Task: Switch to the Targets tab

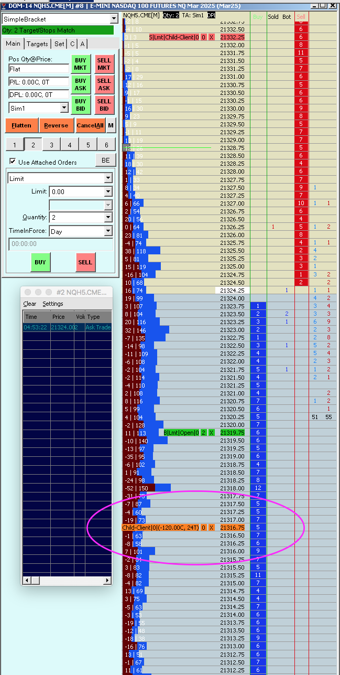Action: 37,44
